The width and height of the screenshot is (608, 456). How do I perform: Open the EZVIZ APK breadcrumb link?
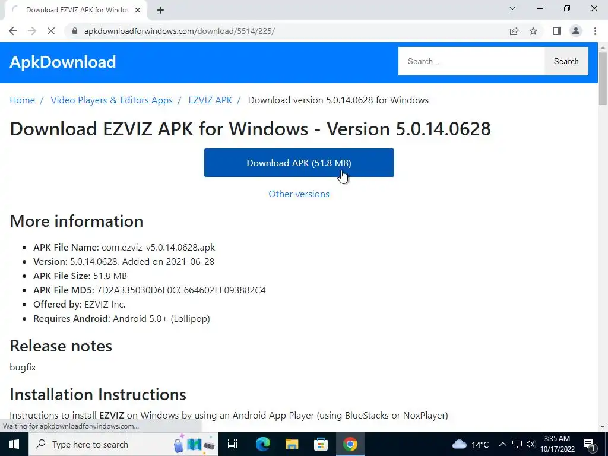point(210,100)
